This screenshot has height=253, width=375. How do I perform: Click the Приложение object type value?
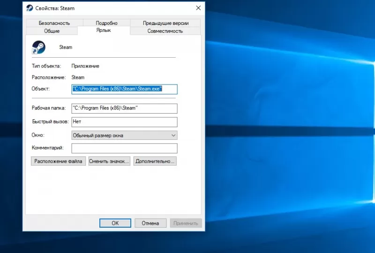85,66
